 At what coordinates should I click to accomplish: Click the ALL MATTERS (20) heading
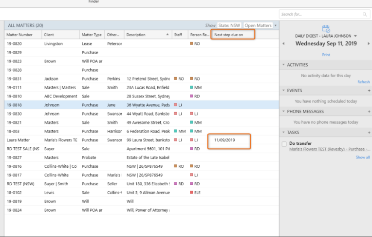(26, 25)
